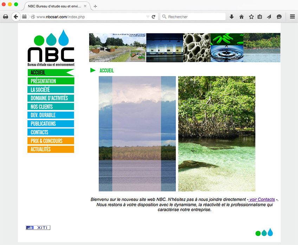Open the Firefox hamburger menu
The width and height of the screenshot is (298, 245).
point(292,16)
